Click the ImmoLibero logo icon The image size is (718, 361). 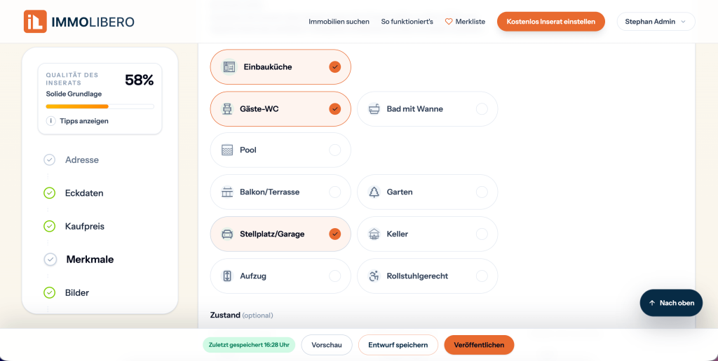coord(35,22)
